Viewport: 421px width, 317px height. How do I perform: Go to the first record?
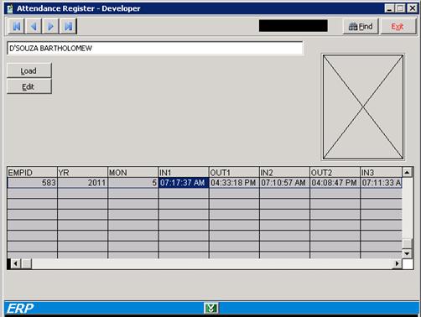[x=17, y=27]
